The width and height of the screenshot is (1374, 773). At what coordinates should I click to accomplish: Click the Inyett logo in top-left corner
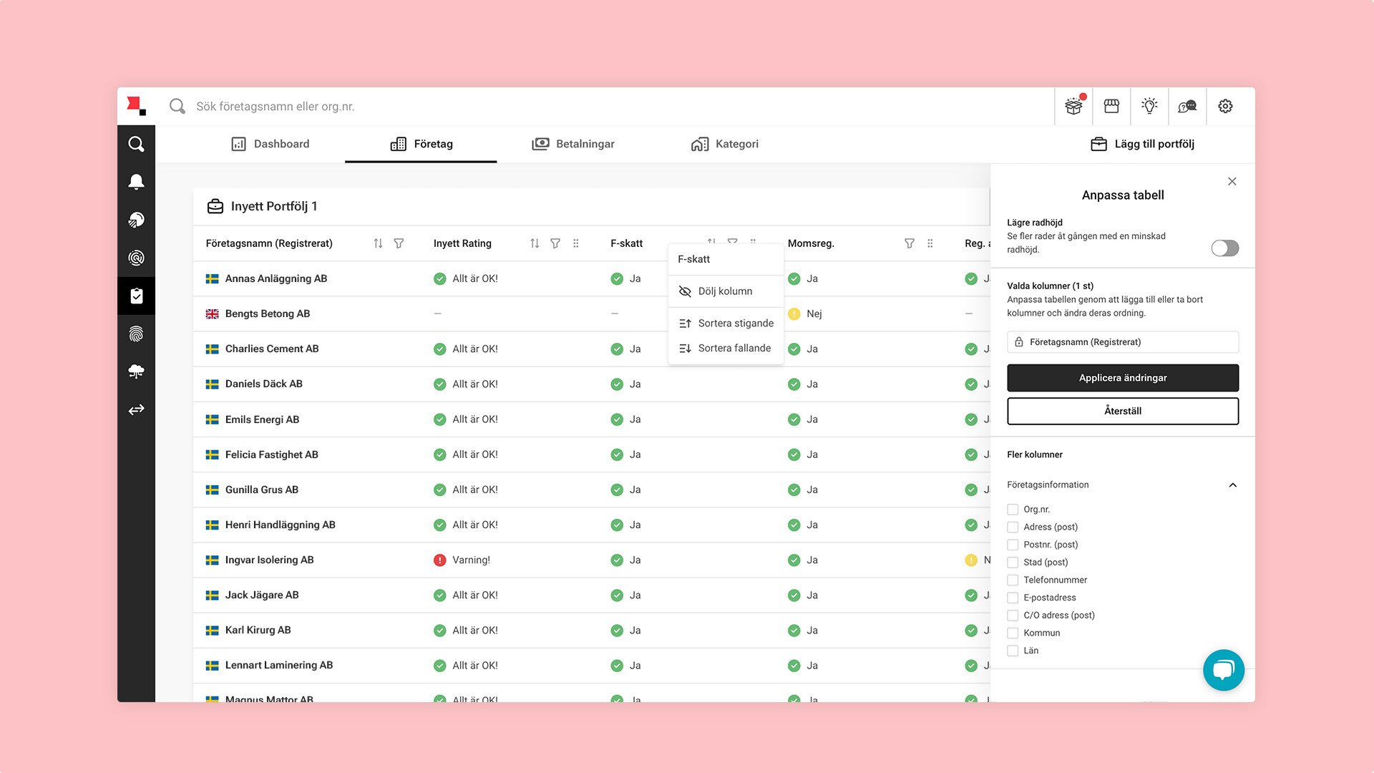[x=136, y=106]
